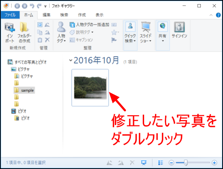Image resolution: width=223 pixels, height=169 pixels.
Task: Toggle details view icon in status bar
Action: (x=161, y=162)
